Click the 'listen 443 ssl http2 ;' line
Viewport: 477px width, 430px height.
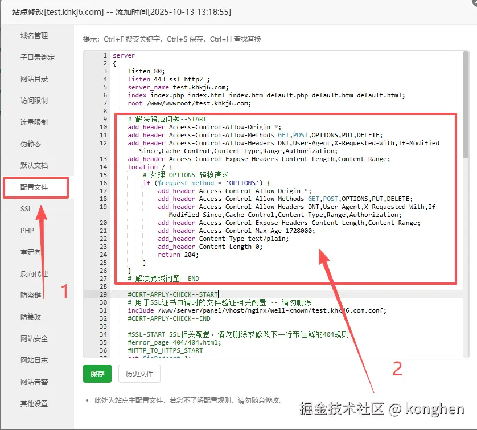pos(169,79)
